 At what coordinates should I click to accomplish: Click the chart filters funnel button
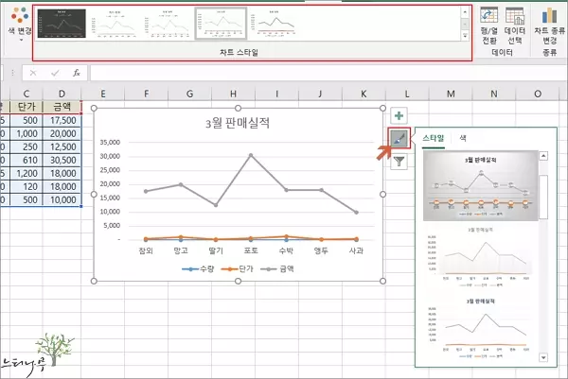coord(399,161)
